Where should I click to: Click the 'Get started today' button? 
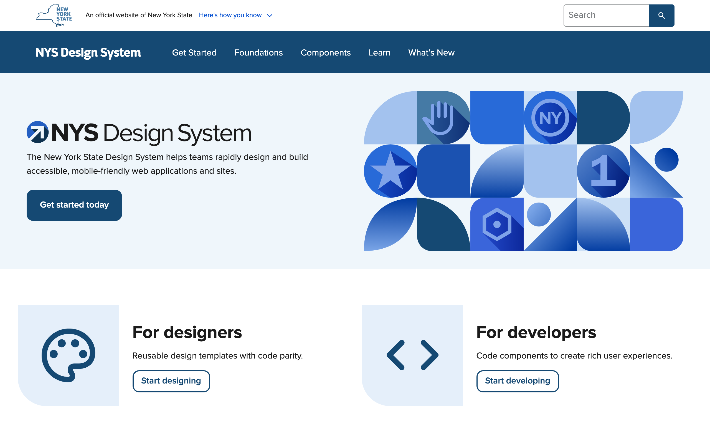pos(74,205)
